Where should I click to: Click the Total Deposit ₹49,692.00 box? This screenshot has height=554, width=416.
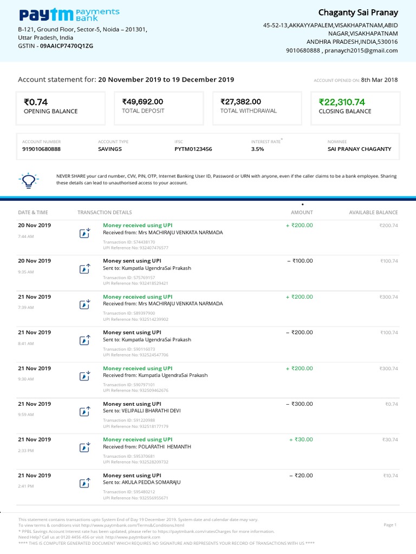tap(159, 108)
